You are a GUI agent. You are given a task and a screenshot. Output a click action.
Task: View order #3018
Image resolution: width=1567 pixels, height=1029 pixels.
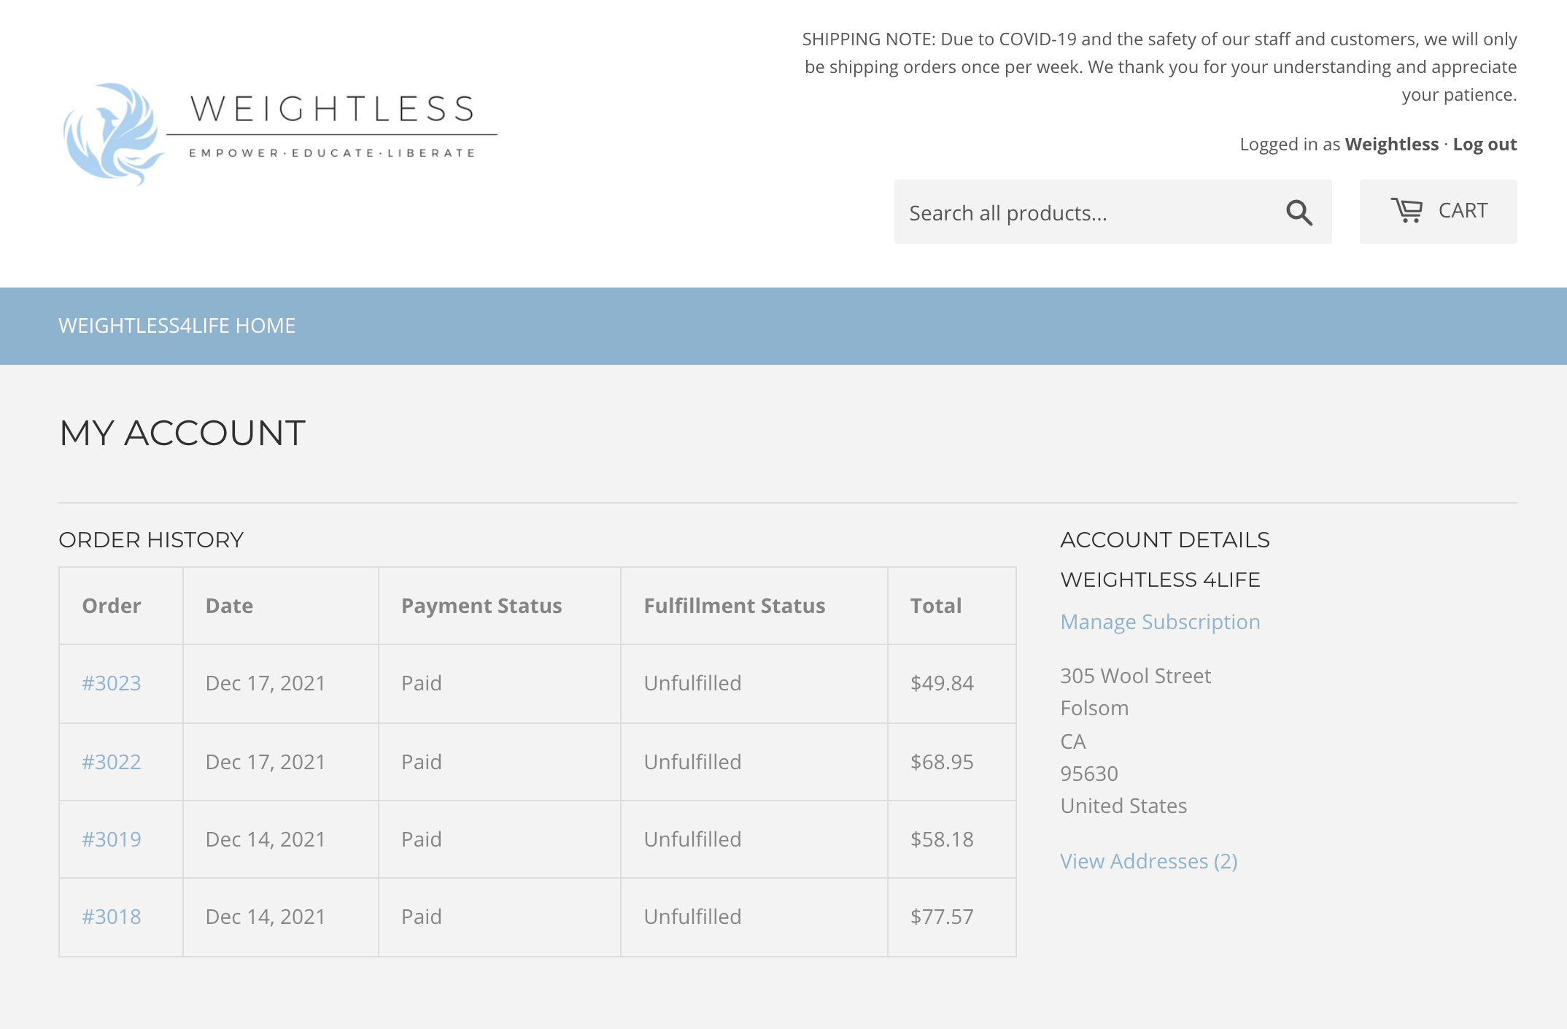click(x=112, y=917)
